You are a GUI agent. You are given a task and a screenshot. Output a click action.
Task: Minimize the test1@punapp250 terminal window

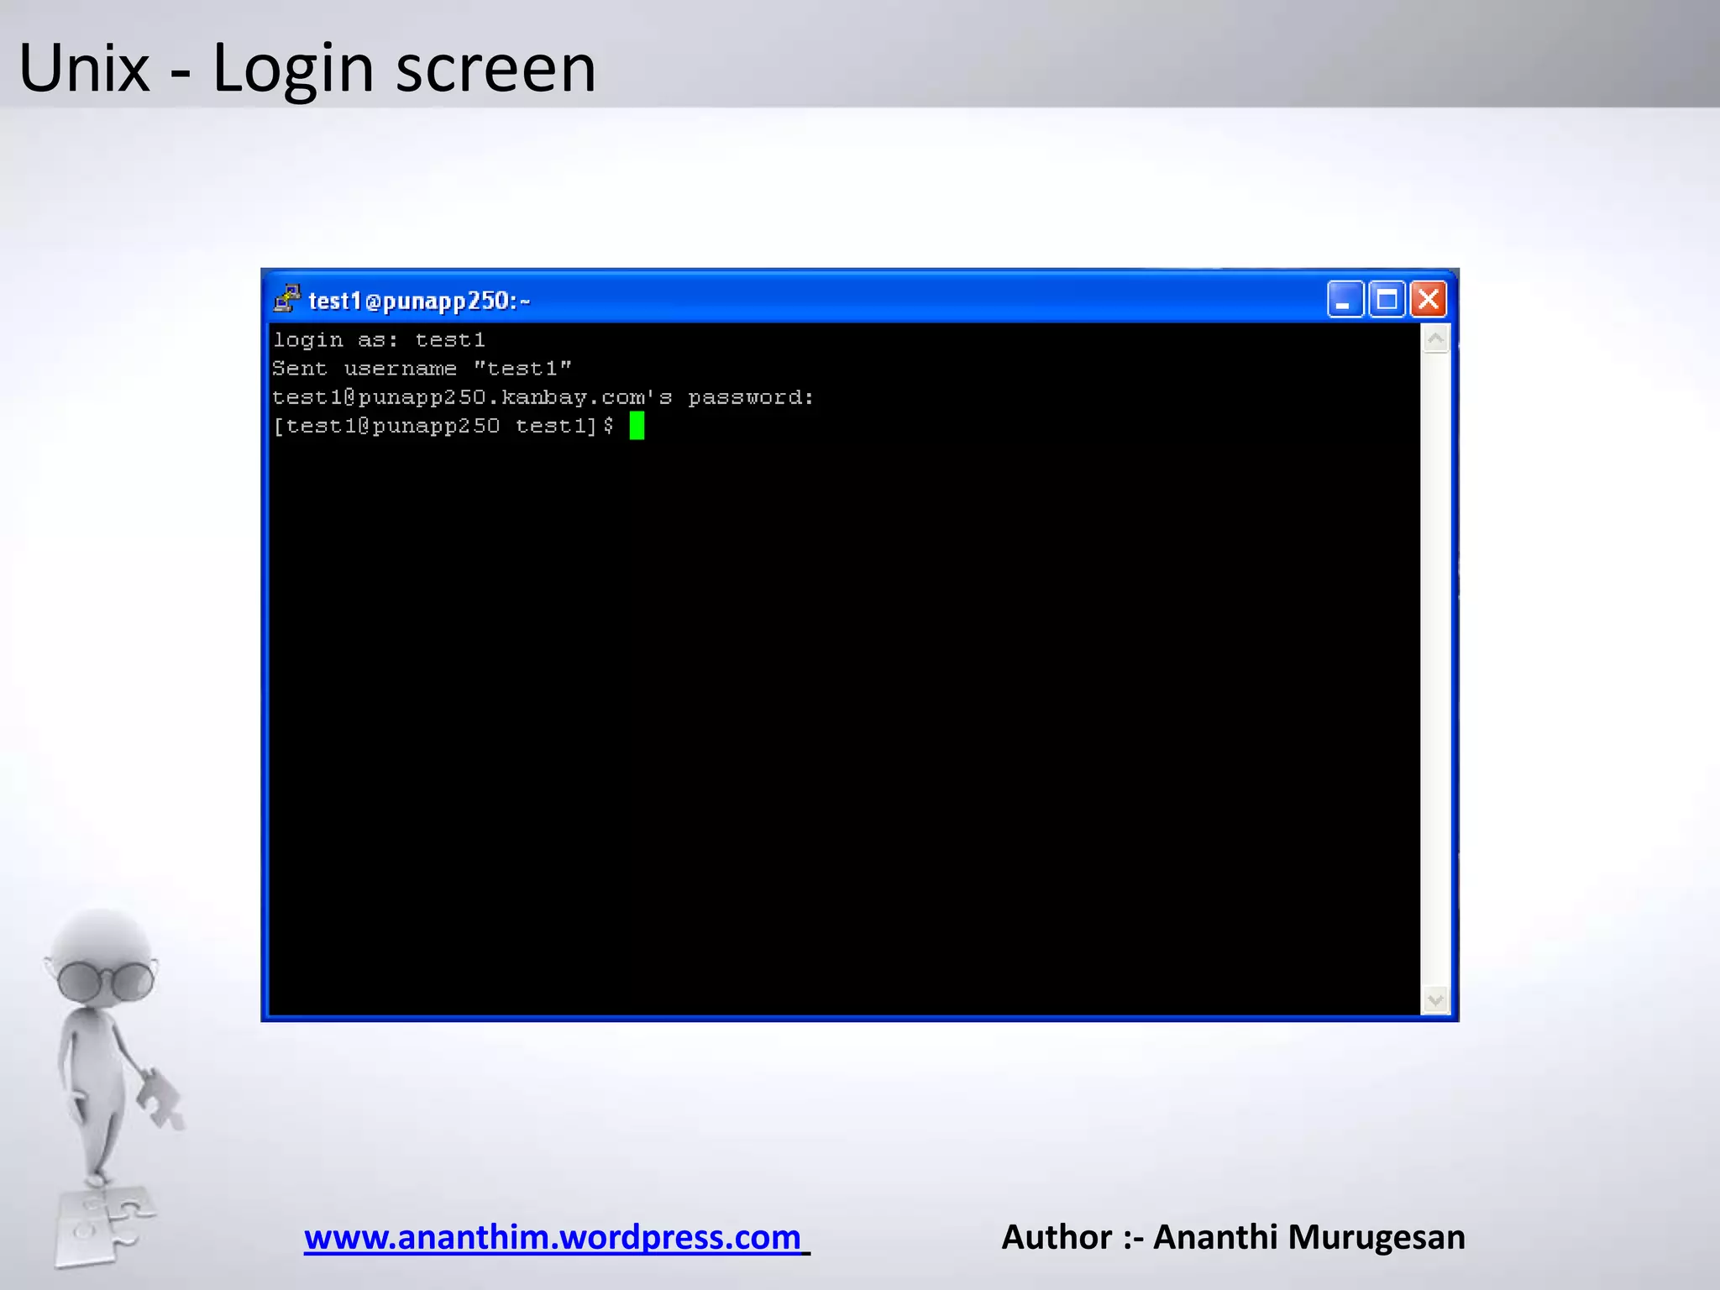coord(1345,300)
